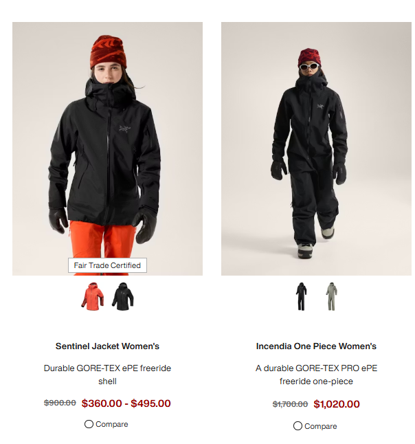This screenshot has width=415, height=444.
Task: Click the $360.00 - $495.00 sale price
Action: click(126, 403)
